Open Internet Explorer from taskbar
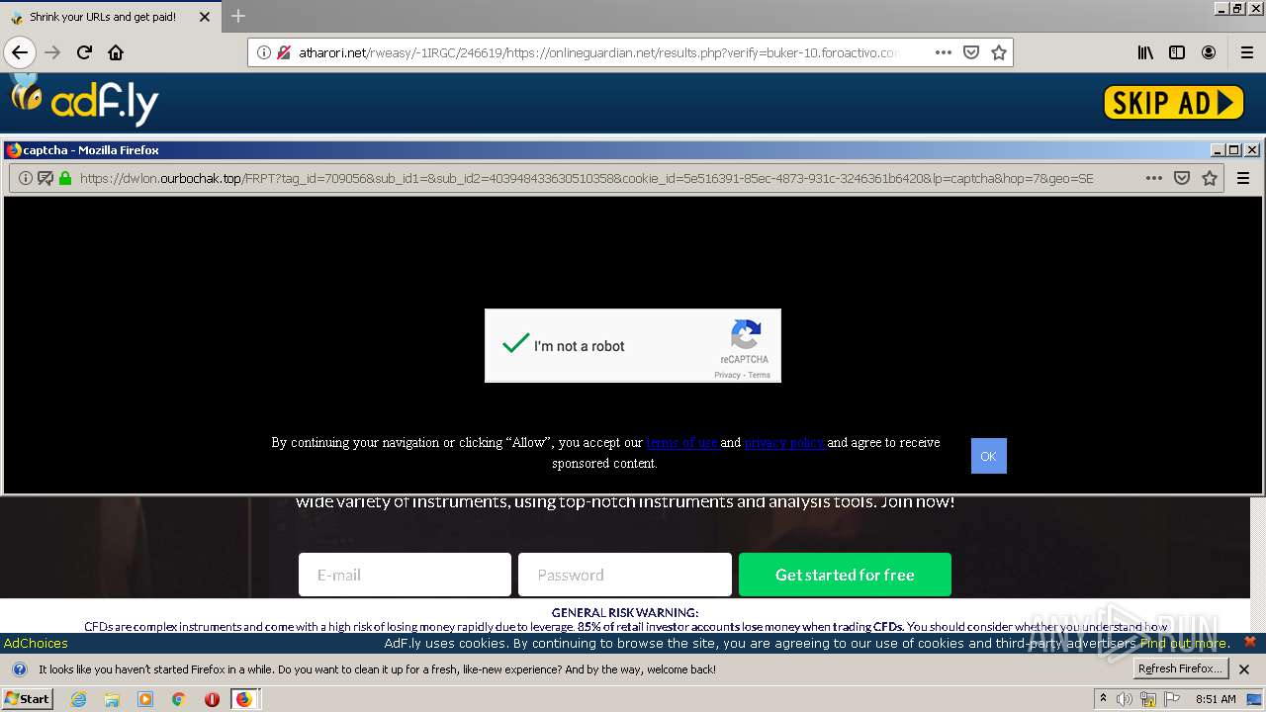This screenshot has width=1266, height=712. [78, 699]
